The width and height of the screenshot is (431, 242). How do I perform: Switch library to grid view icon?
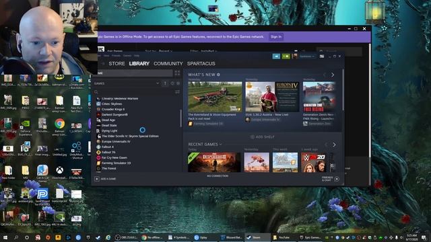tap(177, 73)
